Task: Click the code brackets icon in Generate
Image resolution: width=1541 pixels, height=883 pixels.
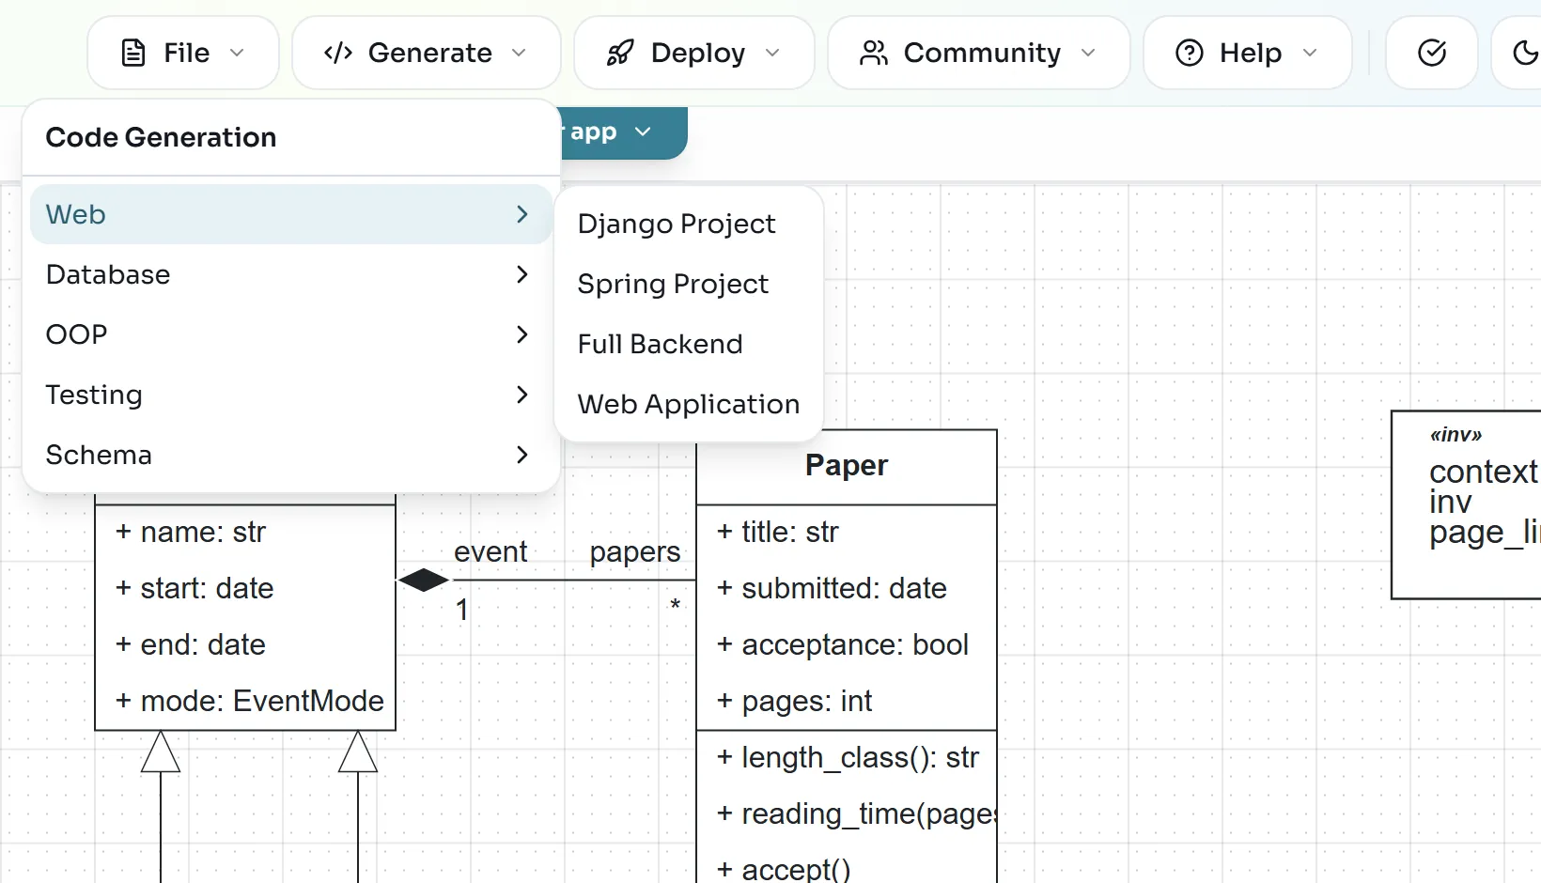Action: click(x=338, y=53)
